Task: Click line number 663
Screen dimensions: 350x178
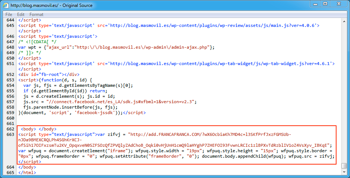Action: click(10, 134)
